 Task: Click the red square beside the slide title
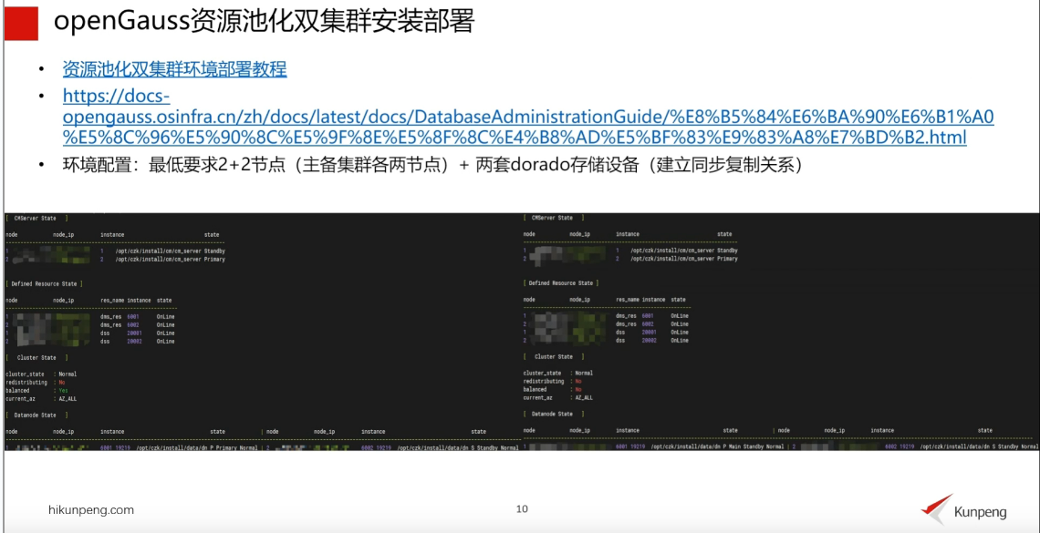[21, 23]
